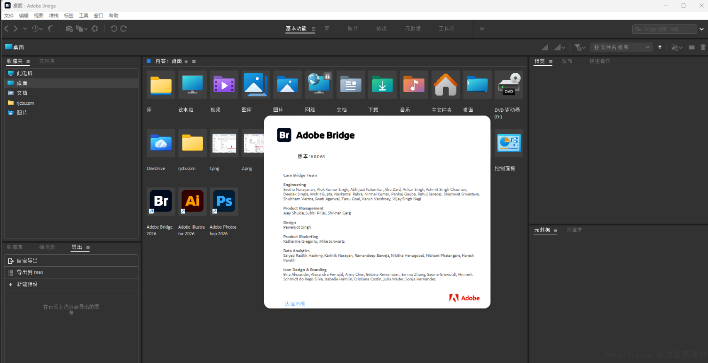
Task: Open the recent folders dropdown icon
Action: (x=677, y=47)
